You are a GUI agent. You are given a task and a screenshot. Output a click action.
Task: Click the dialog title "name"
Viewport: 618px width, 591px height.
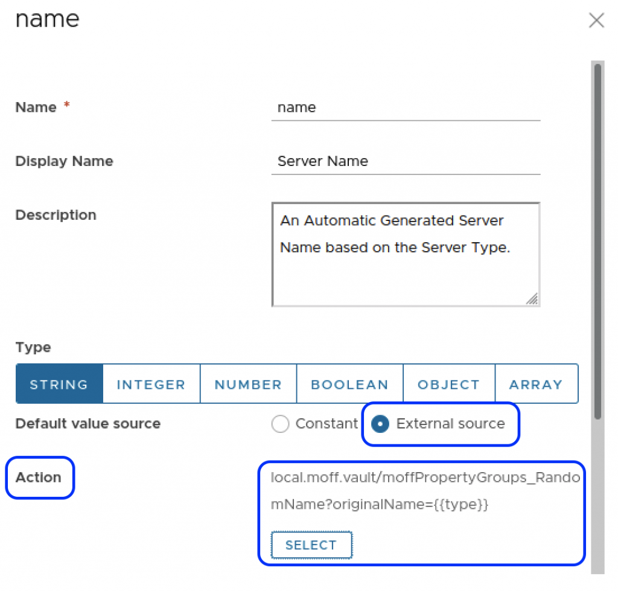pos(47,19)
